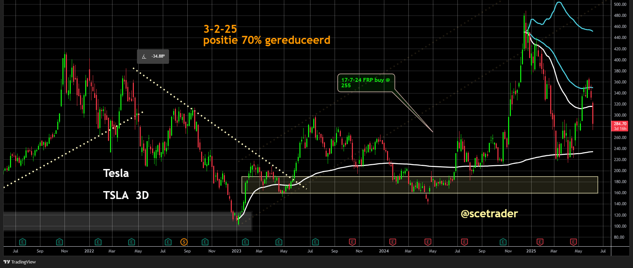Open the green earnings marker just after the 2023 label
The height and width of the screenshot is (268, 633).
(x=245, y=242)
